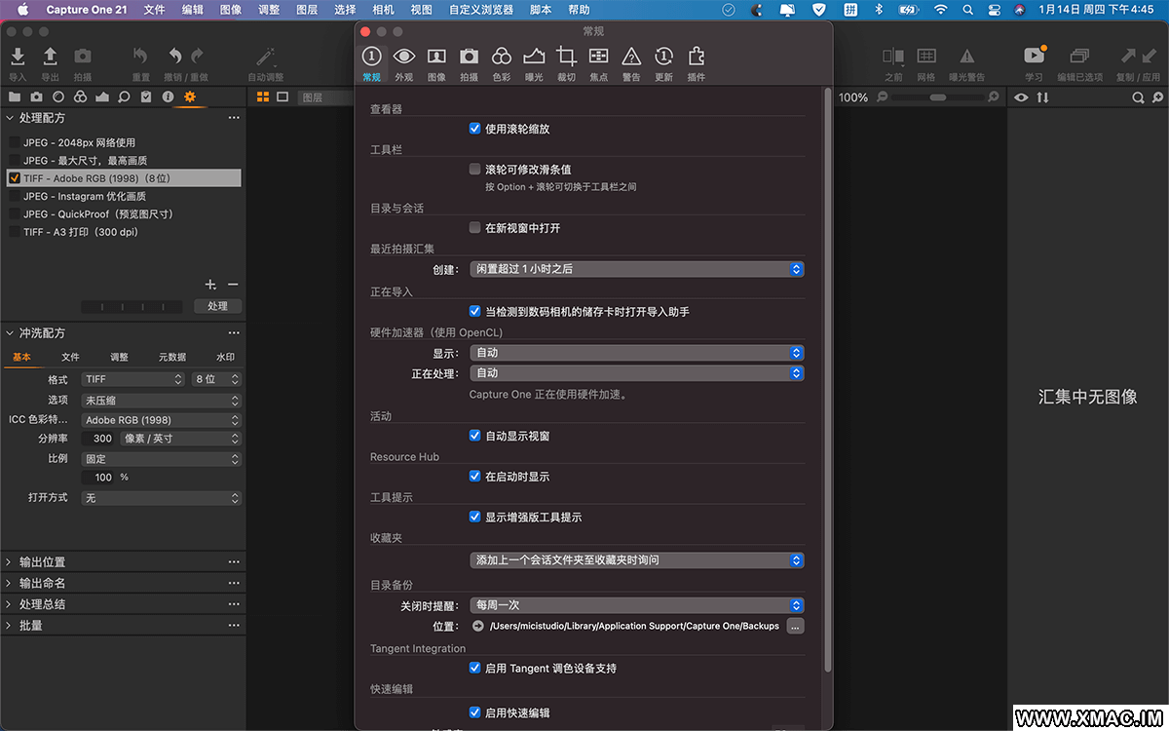The height and width of the screenshot is (731, 1169).
Task: Open the clipboard adjustments tool tab
Action: (x=146, y=96)
